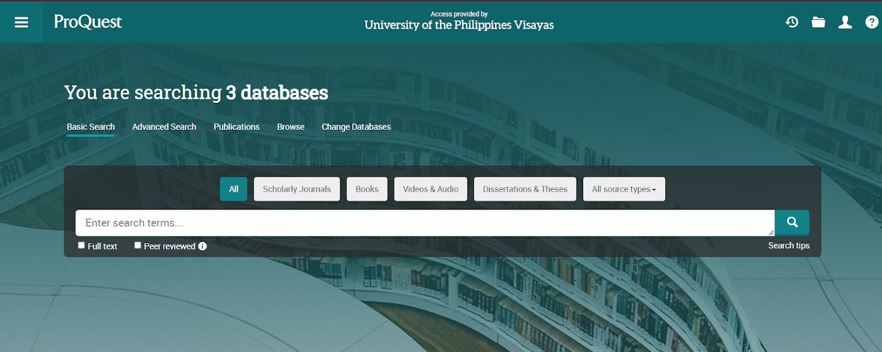Screen dimensions: 882x352
Task: Focus the Enter search terms field
Action: (425, 223)
